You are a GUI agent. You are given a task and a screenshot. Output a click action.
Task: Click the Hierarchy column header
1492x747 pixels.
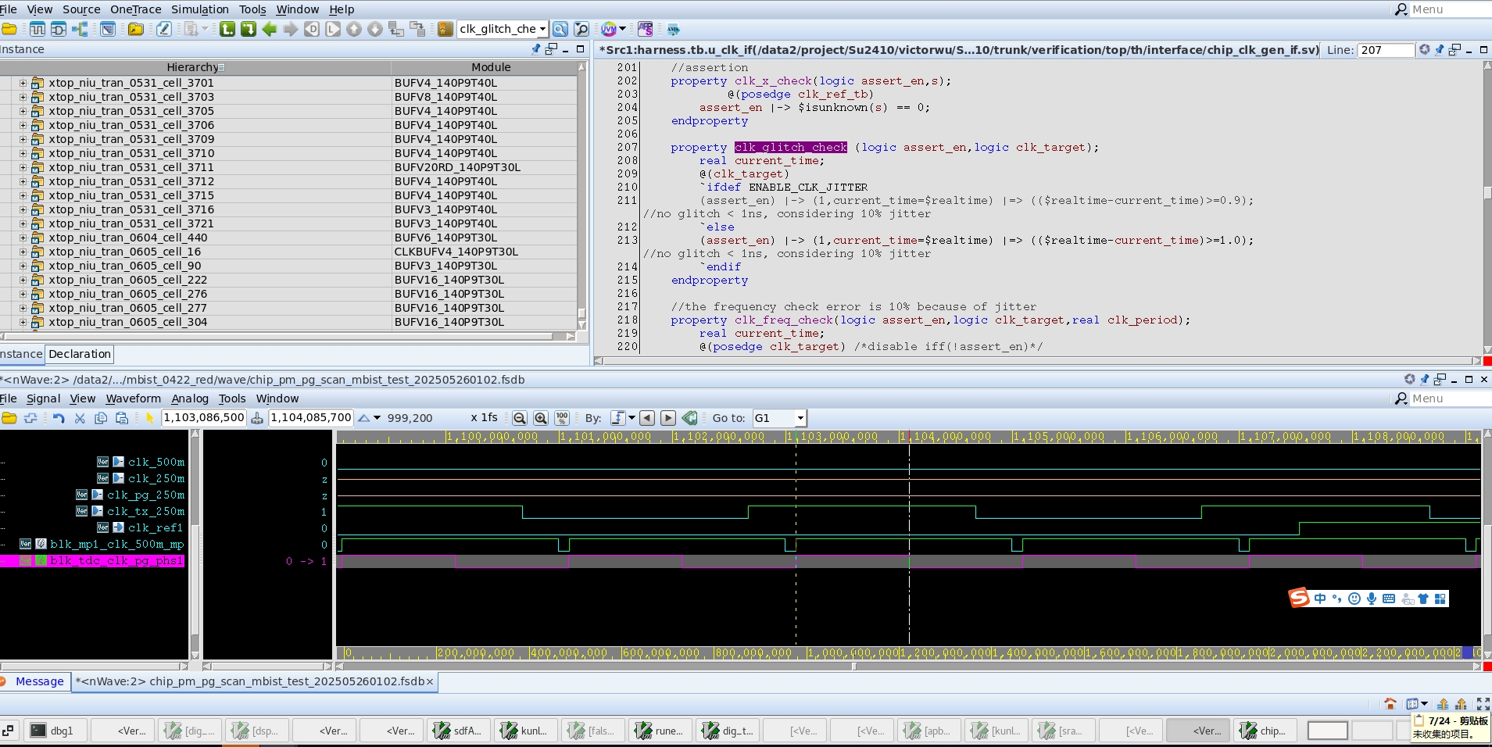coord(195,67)
